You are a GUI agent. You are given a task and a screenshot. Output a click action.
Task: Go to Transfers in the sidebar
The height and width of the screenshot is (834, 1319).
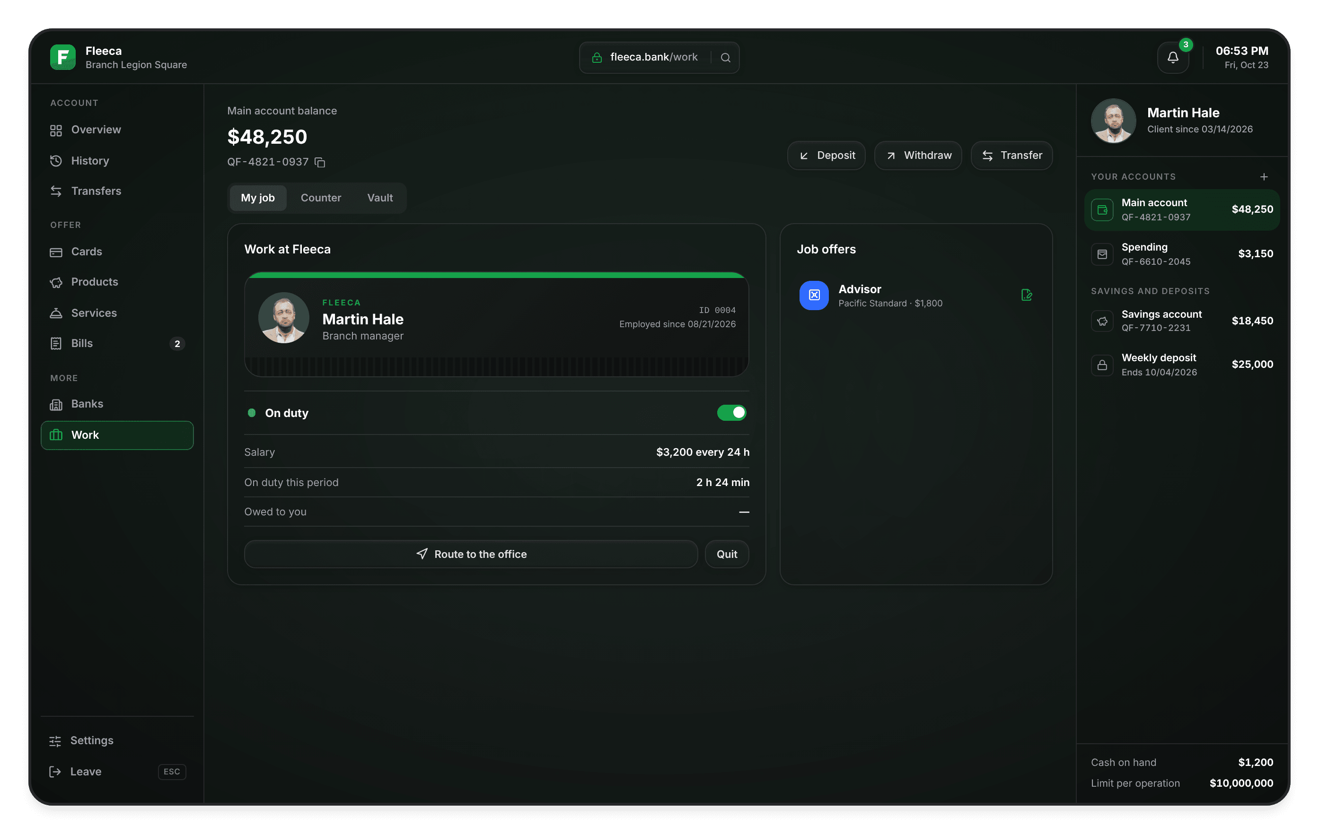pyautogui.click(x=117, y=191)
